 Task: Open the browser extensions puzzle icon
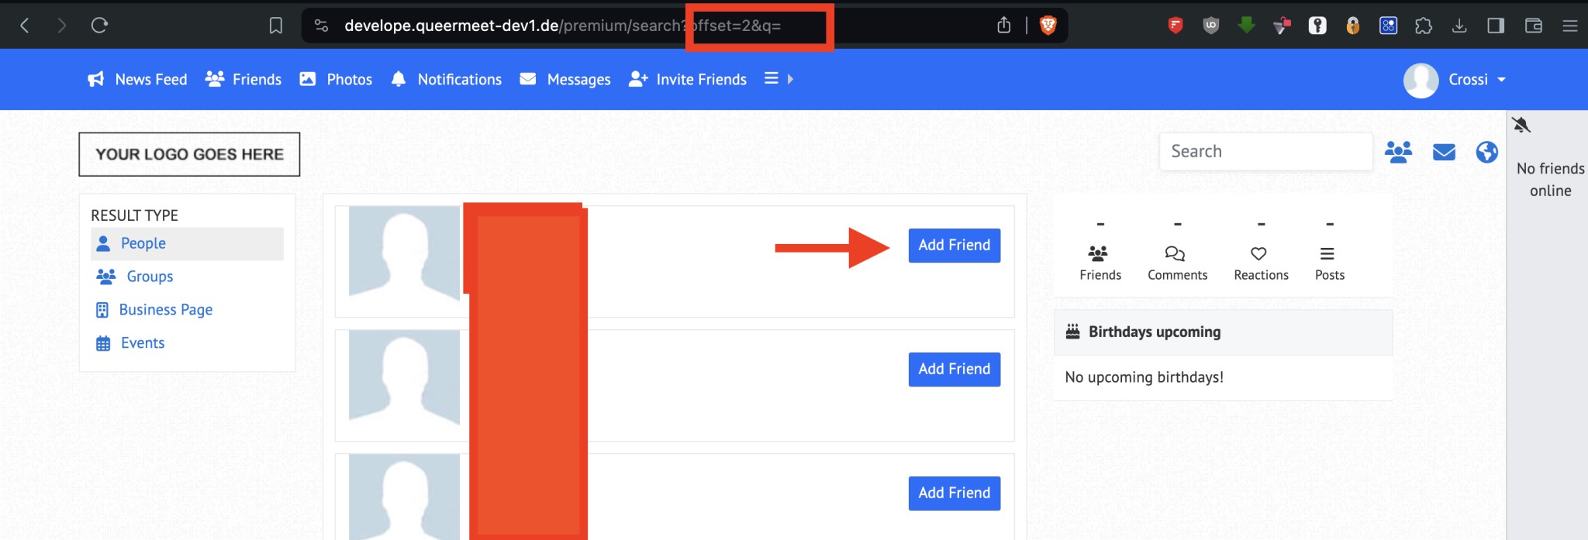click(x=1423, y=26)
